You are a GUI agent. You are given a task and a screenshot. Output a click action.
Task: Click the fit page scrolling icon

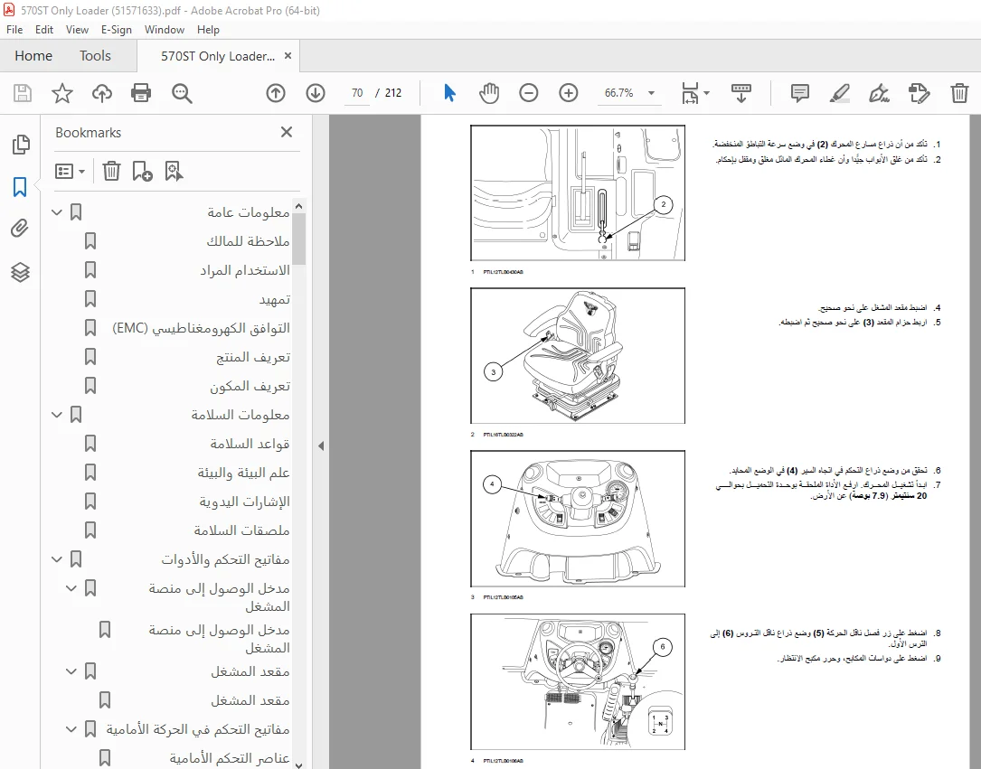click(x=690, y=93)
